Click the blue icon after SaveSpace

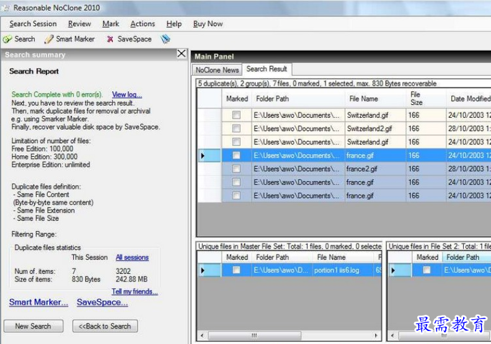point(166,38)
